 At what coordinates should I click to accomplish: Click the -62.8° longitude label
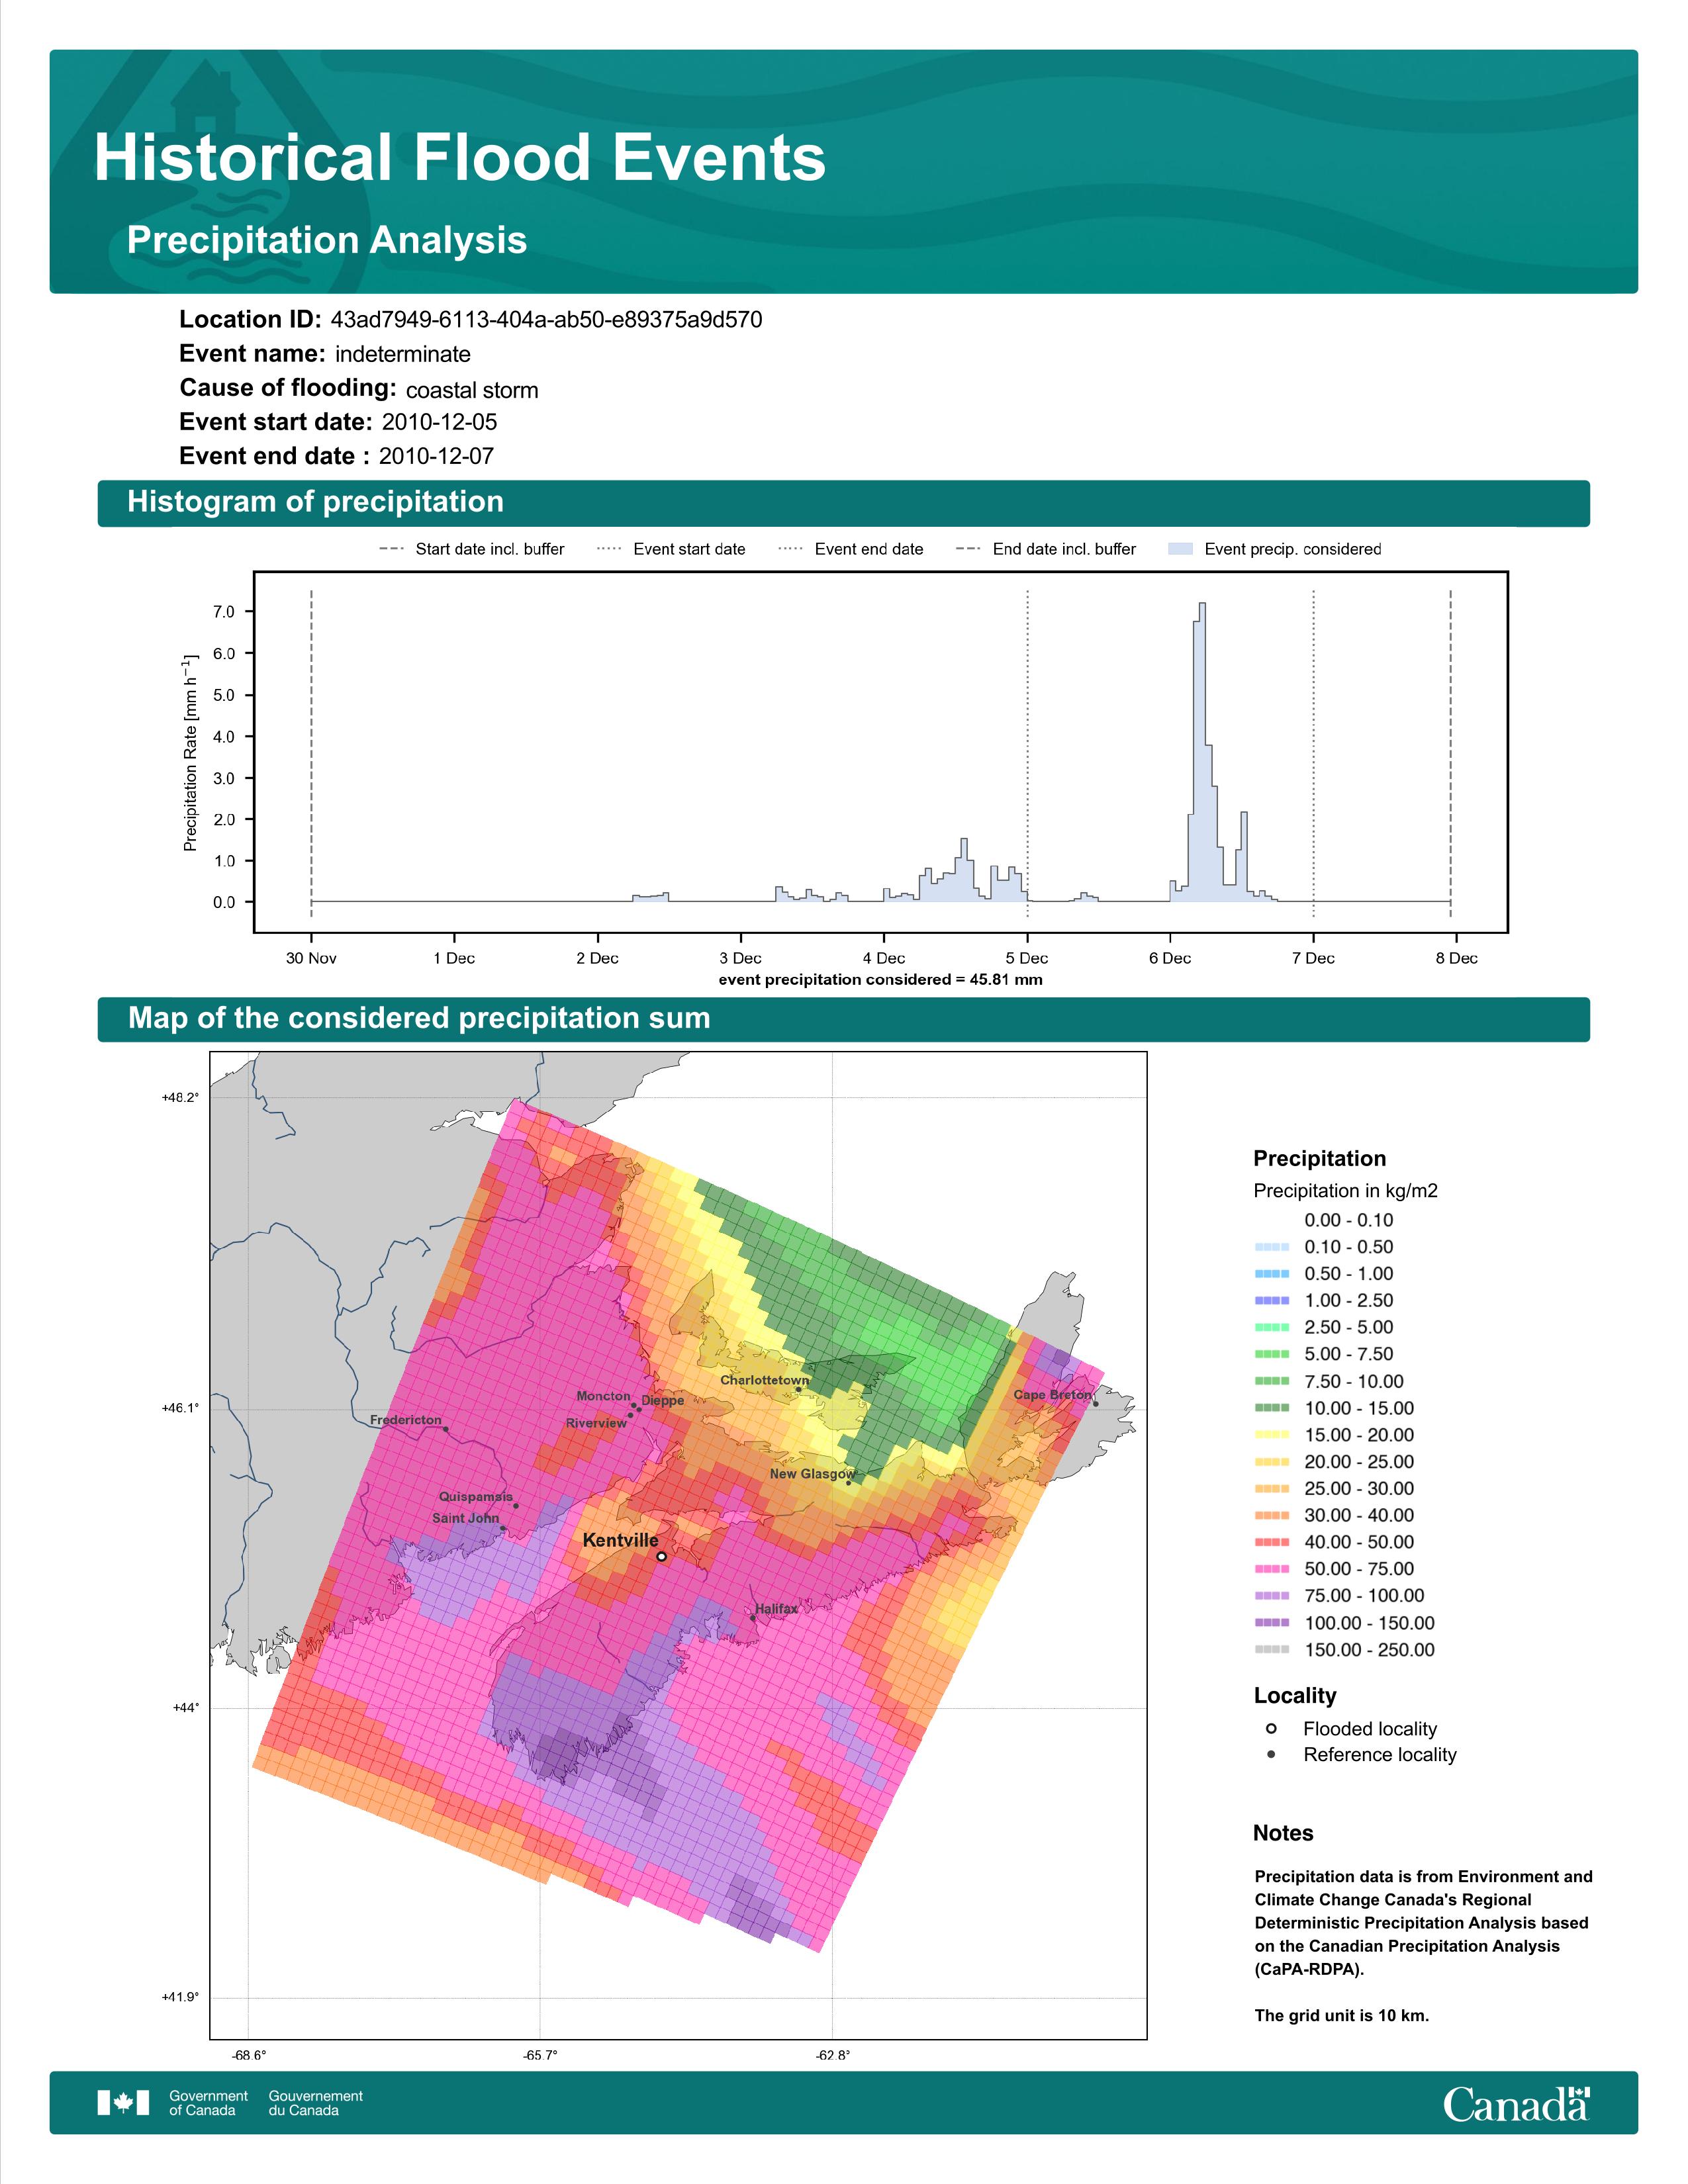pyautogui.click(x=833, y=2056)
